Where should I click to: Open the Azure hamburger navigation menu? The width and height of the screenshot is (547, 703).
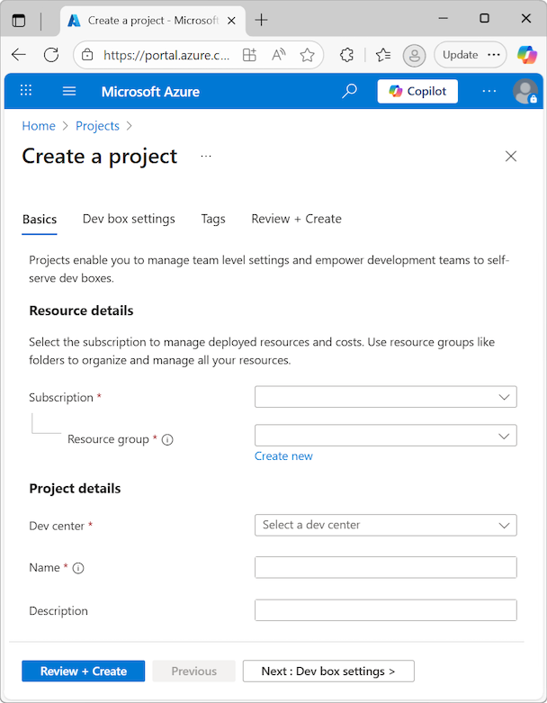coord(69,91)
